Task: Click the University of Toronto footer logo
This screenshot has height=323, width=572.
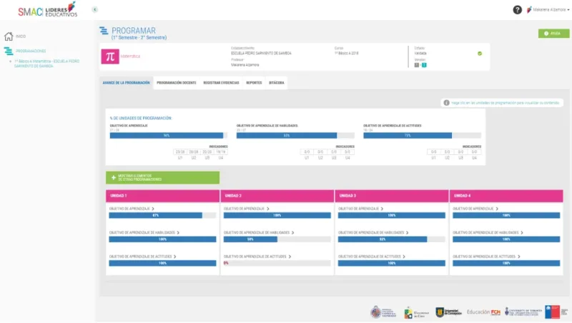Action: 523,312
